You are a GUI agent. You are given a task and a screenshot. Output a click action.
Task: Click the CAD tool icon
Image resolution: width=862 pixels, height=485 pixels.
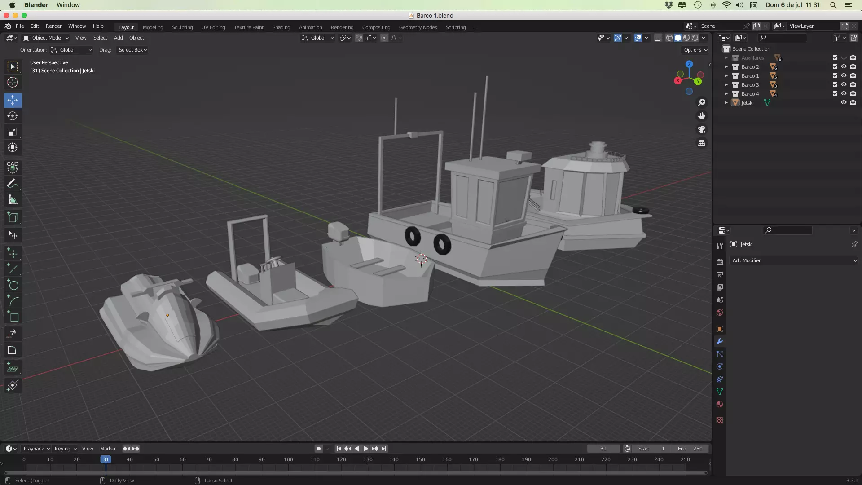[x=13, y=167]
